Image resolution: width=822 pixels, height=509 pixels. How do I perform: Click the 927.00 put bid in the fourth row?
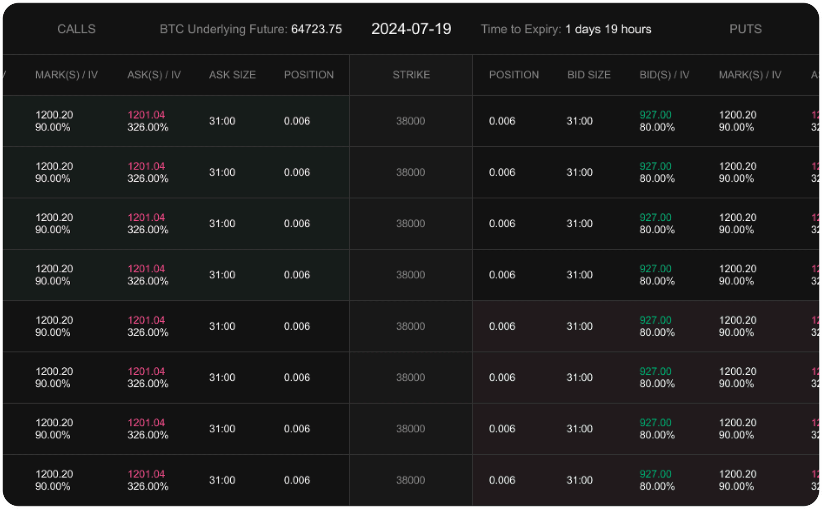655,269
